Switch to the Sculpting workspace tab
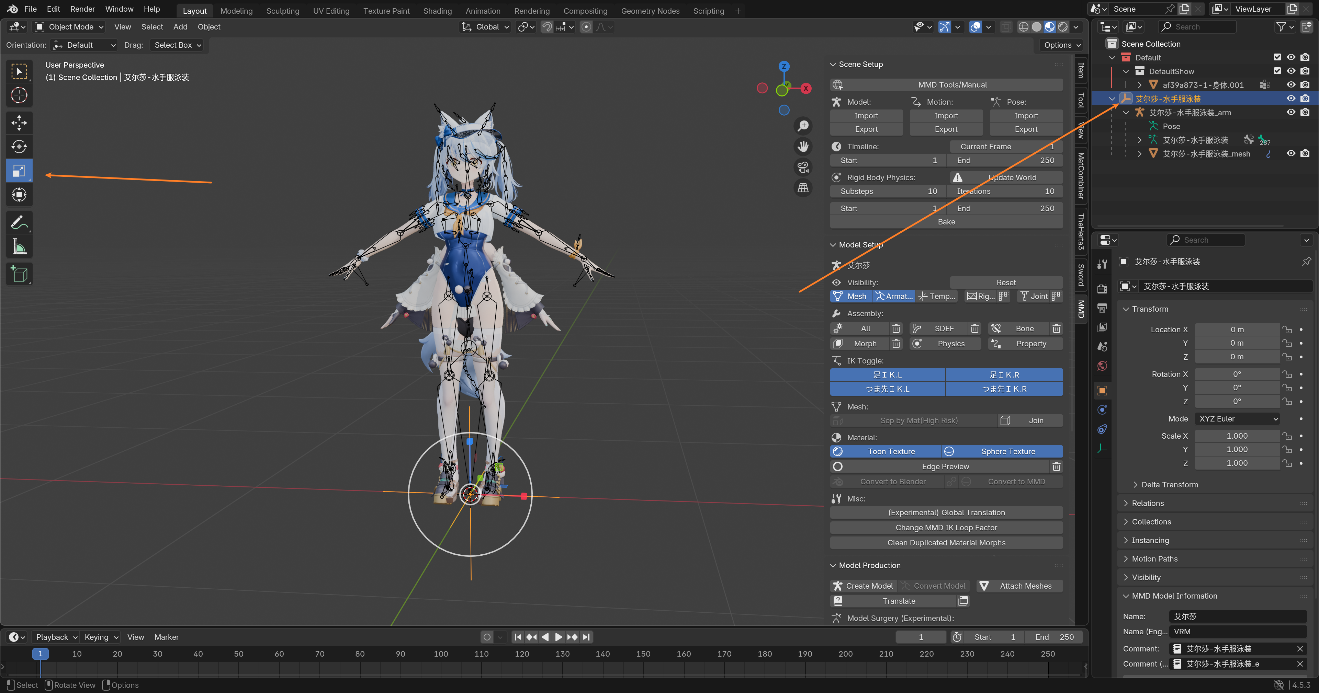Viewport: 1319px width, 693px height. click(x=283, y=11)
